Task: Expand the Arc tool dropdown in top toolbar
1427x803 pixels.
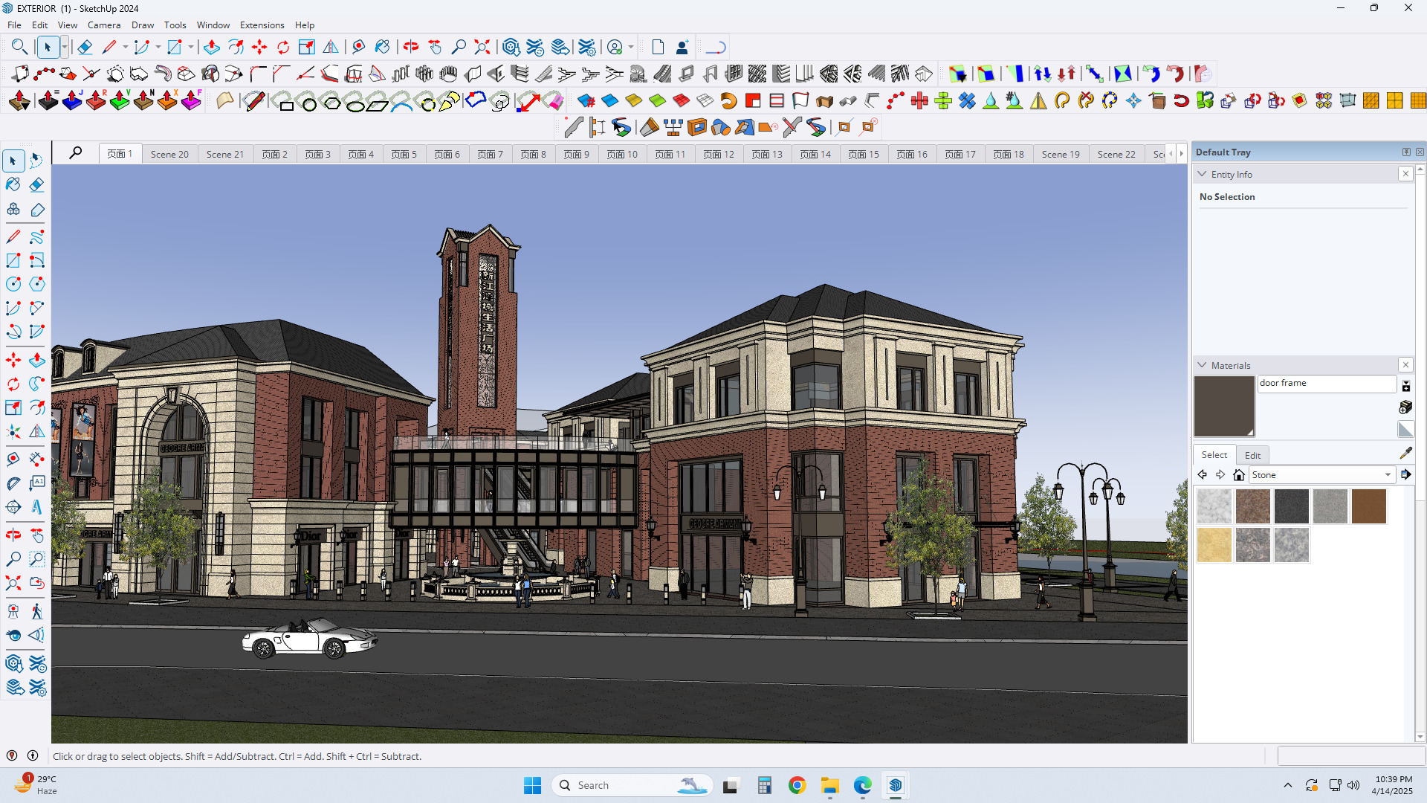Action: click(158, 48)
